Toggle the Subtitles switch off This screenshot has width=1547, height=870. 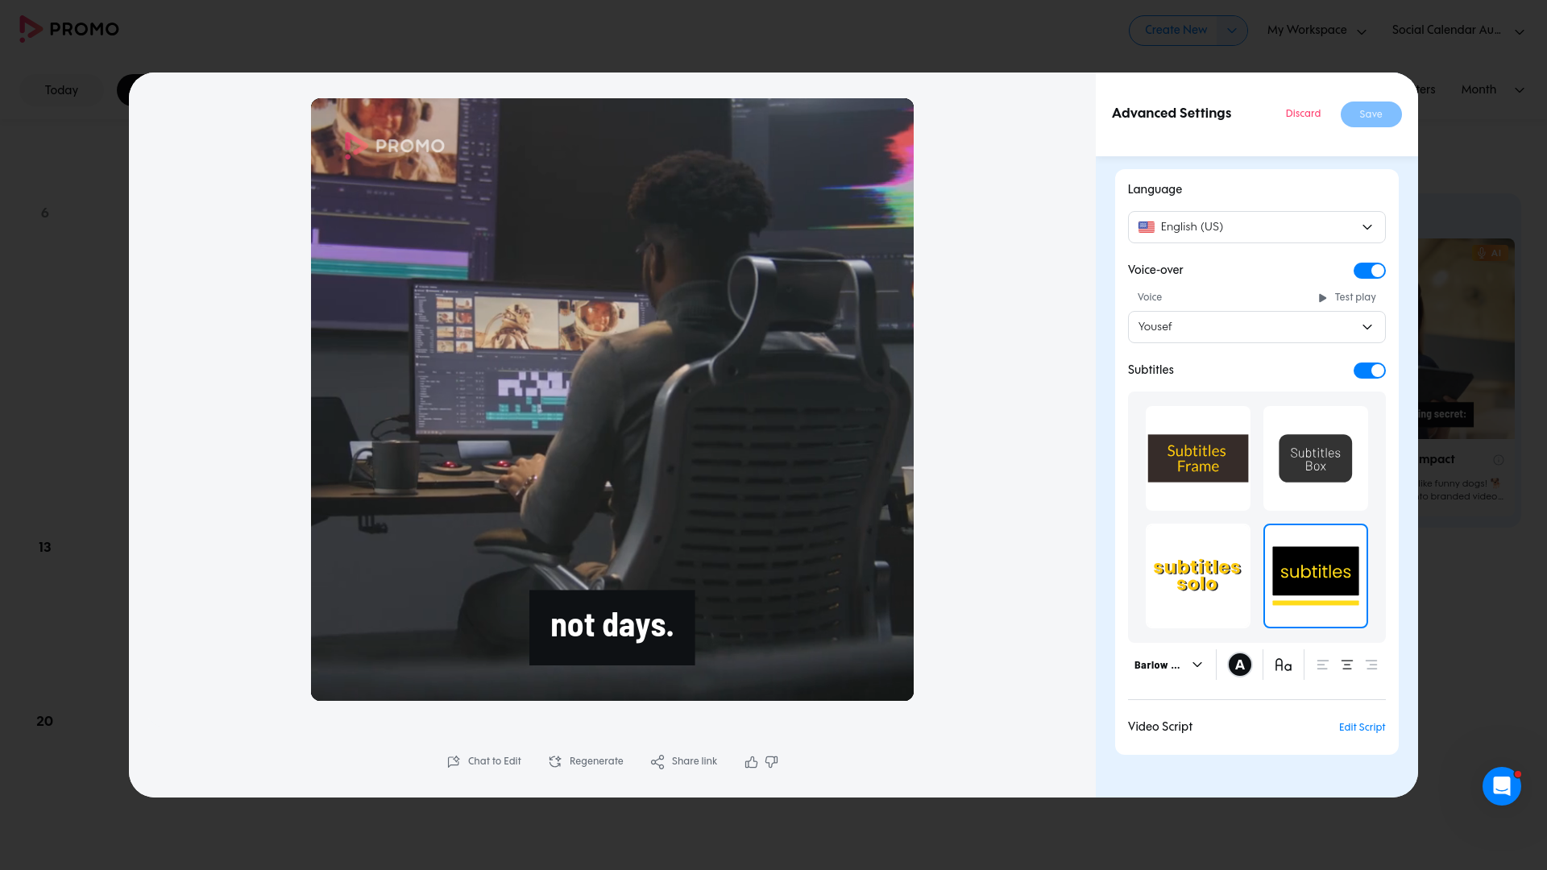coord(1369,371)
